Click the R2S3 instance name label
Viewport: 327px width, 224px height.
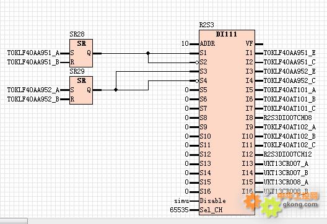click(x=206, y=25)
